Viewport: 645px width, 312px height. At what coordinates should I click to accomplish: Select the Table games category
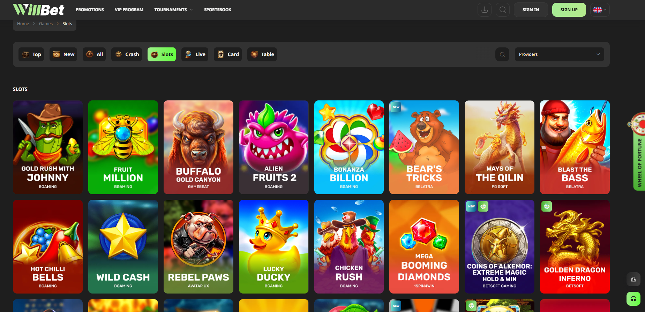(x=262, y=54)
